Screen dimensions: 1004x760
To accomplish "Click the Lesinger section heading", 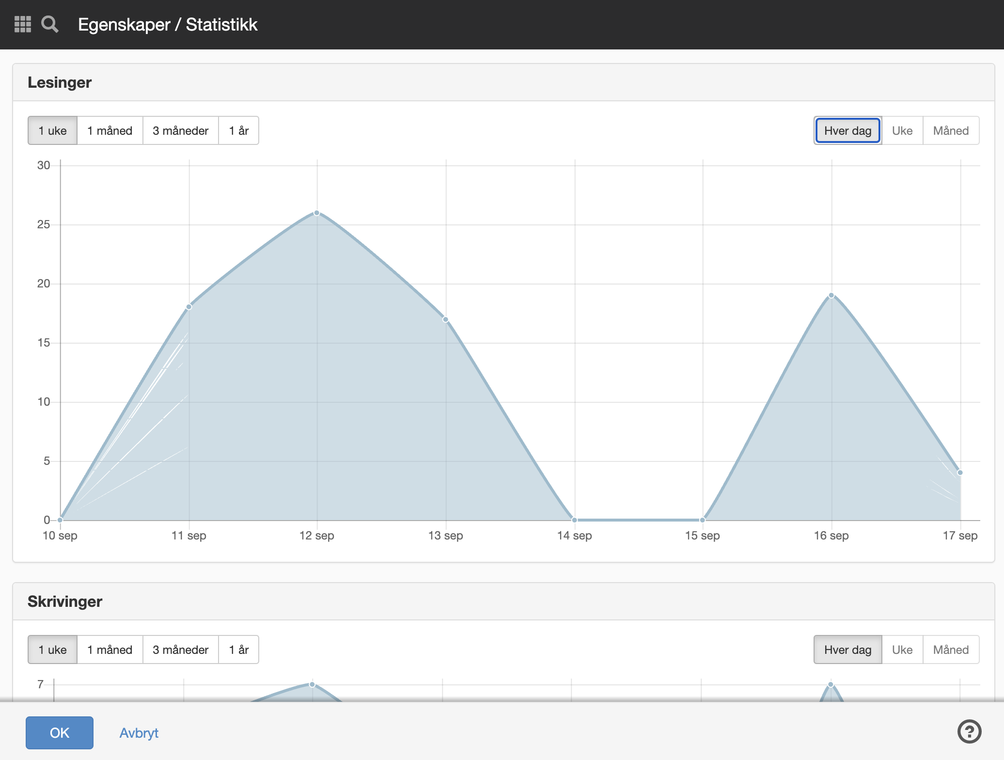I will [60, 82].
